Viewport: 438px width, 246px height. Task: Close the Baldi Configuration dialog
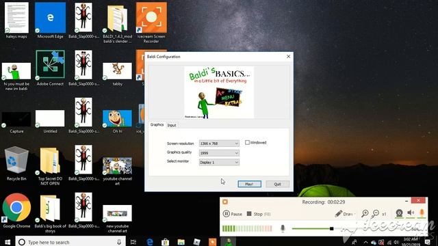288,56
